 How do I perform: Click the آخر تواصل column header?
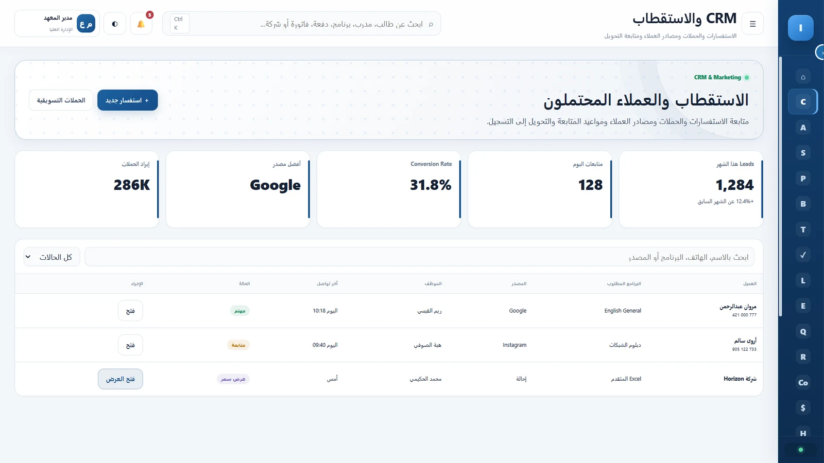(x=327, y=283)
